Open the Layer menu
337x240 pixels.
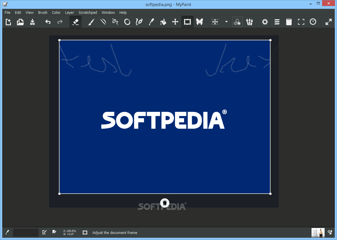[x=70, y=12]
